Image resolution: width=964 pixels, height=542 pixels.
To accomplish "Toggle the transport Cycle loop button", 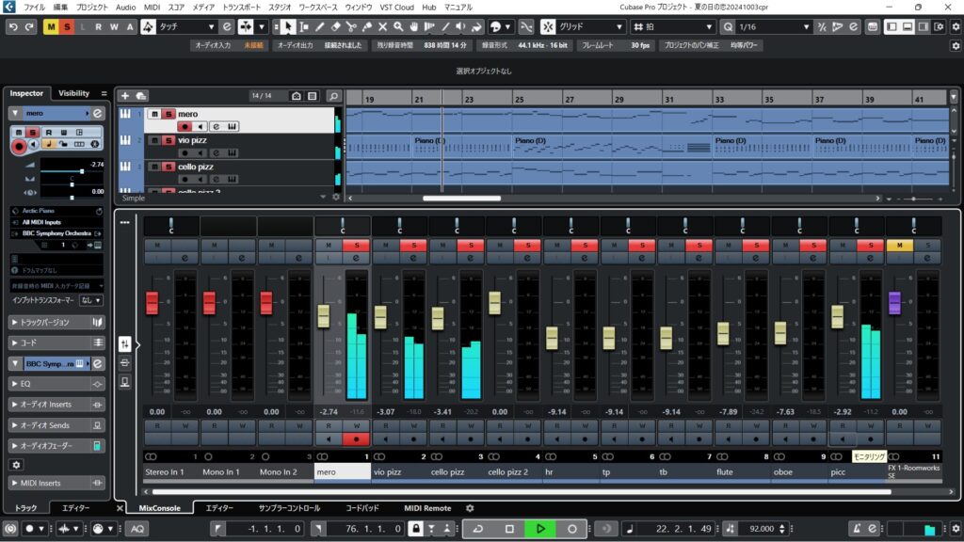I will (x=477, y=529).
